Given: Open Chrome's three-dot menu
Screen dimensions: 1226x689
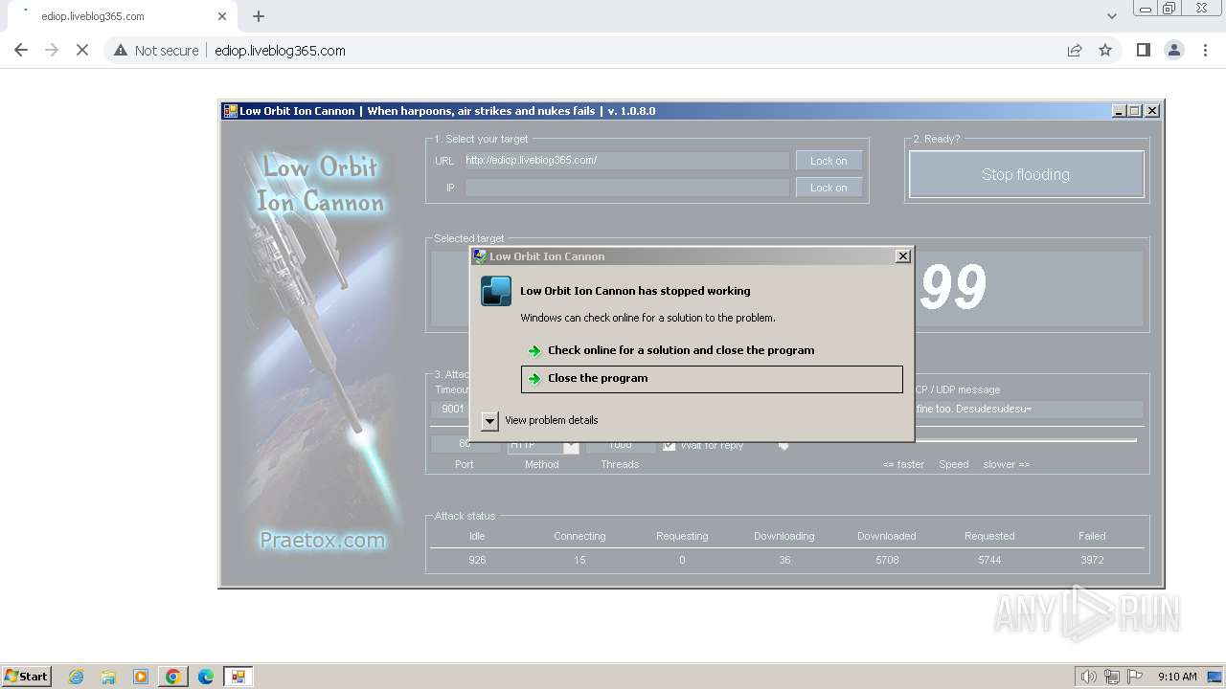Looking at the screenshot, I should [1205, 50].
